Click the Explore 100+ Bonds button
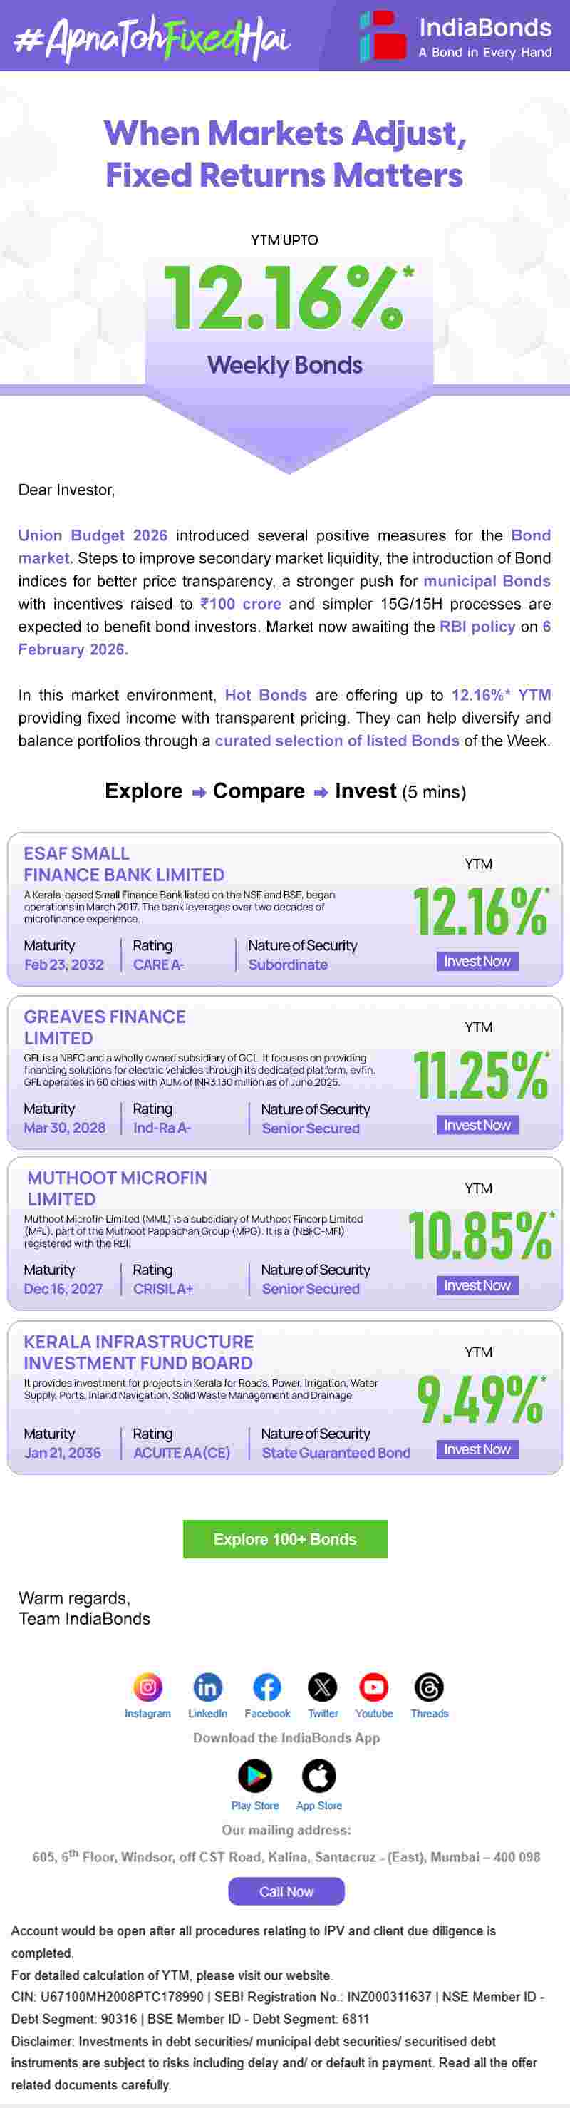This screenshot has width=570, height=2108. point(284,1539)
